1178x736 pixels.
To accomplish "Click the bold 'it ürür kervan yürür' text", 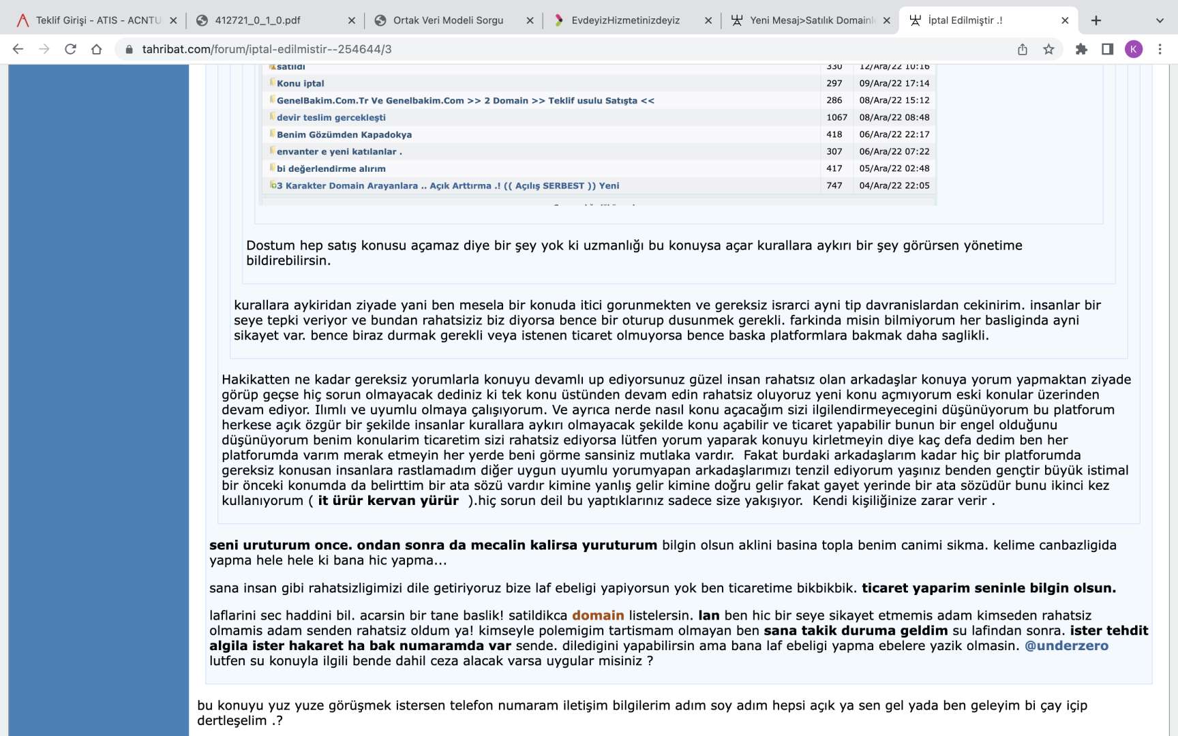I will tap(389, 501).
